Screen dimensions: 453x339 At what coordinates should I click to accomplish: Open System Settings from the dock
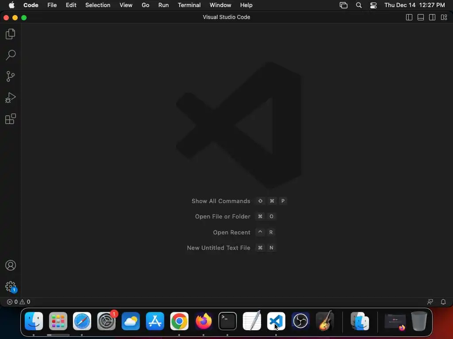click(x=107, y=321)
